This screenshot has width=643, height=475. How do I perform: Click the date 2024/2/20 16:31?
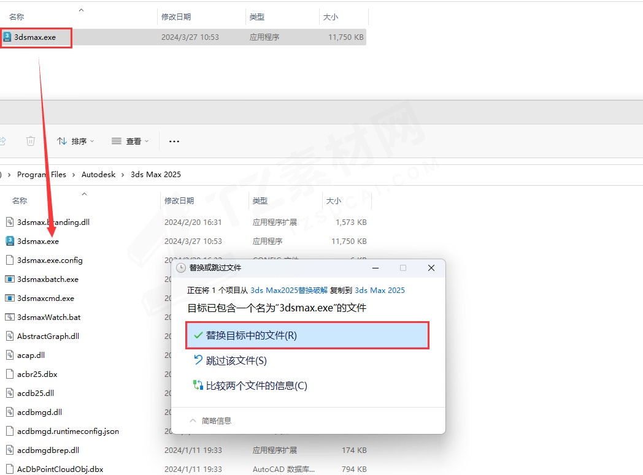[193, 222]
